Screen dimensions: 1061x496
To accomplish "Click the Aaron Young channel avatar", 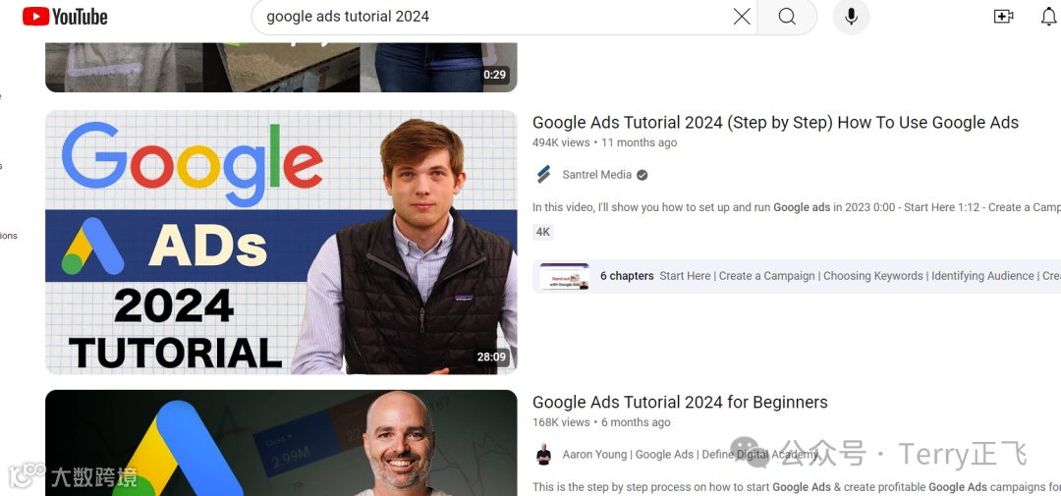I will (x=543, y=455).
